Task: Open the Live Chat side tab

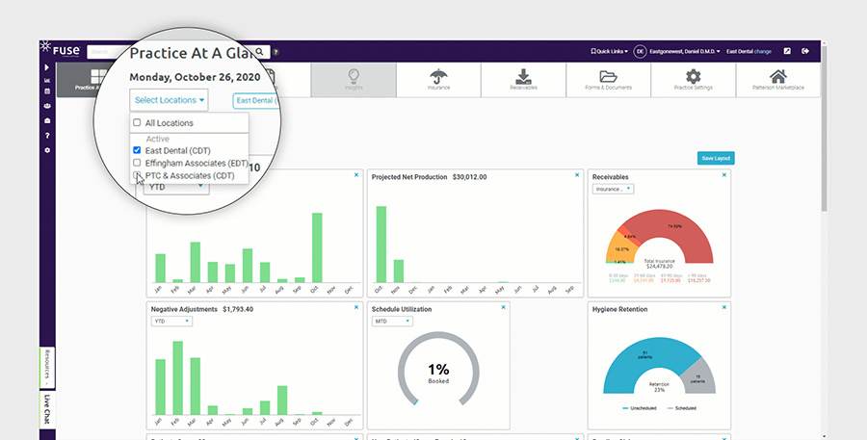Action: 47,409
